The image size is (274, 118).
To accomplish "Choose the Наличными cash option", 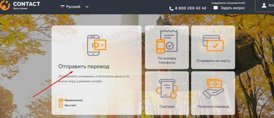I will [x=73, y=100].
